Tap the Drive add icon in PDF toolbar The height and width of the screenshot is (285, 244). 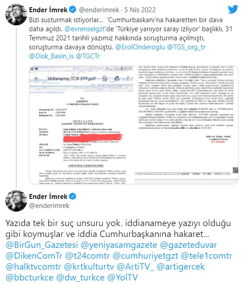pos(117,78)
